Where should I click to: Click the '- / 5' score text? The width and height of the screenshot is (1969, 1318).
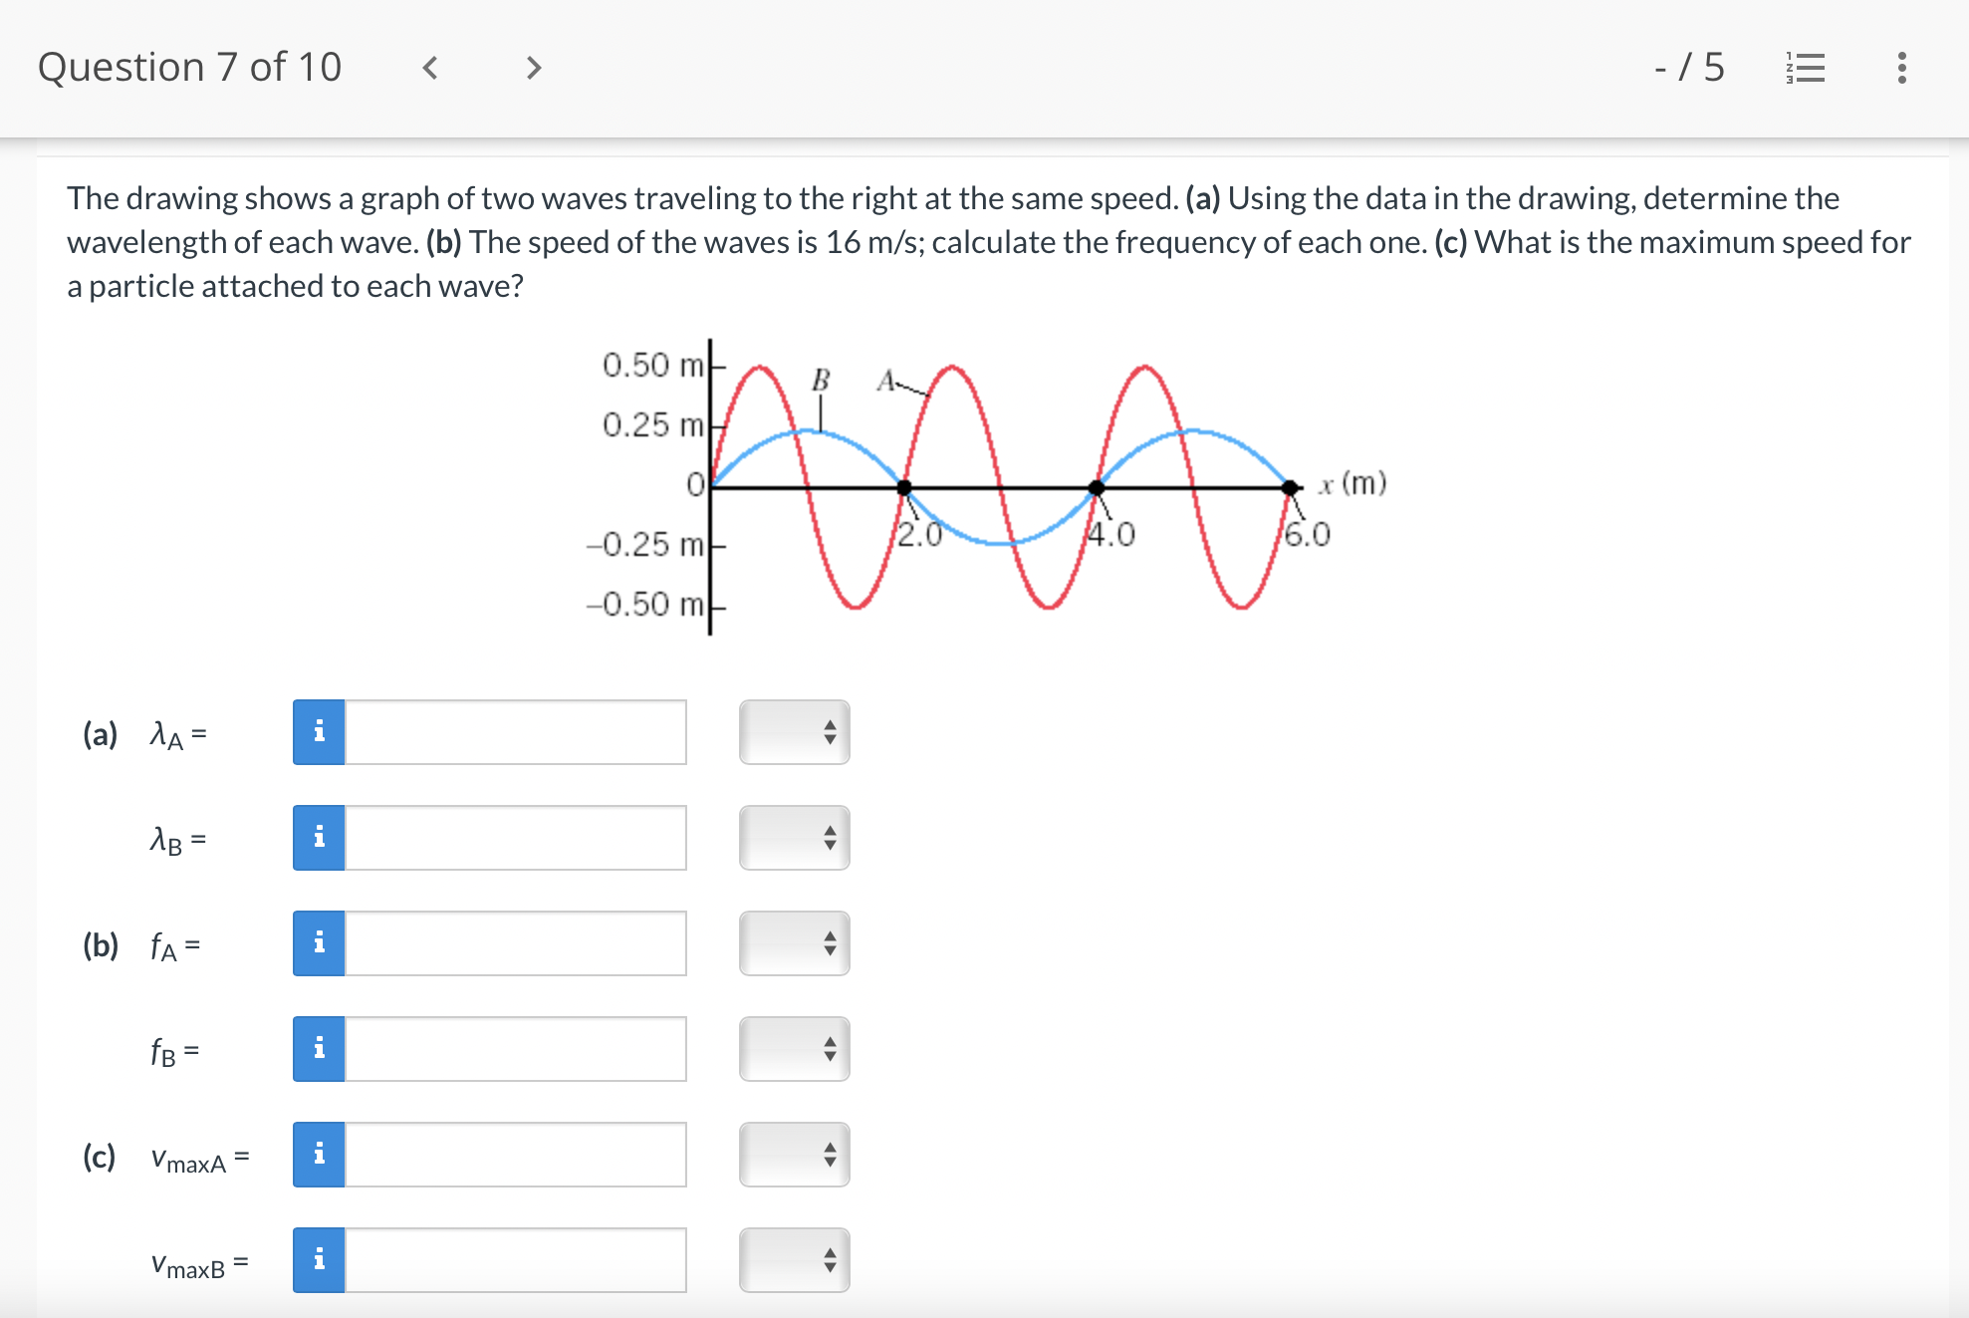pos(1689,68)
